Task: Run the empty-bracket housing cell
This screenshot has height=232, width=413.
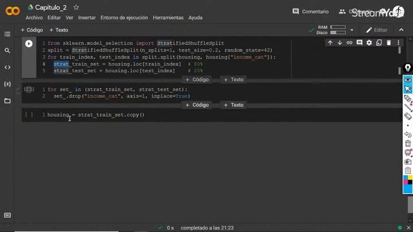Action: [x=29, y=115]
